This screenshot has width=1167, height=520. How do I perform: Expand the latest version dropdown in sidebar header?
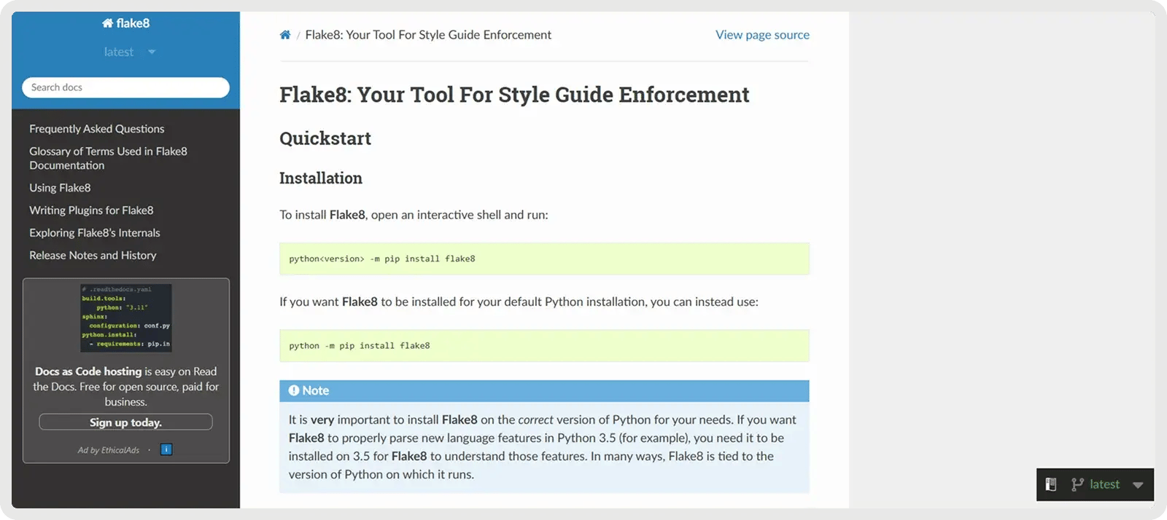click(152, 52)
